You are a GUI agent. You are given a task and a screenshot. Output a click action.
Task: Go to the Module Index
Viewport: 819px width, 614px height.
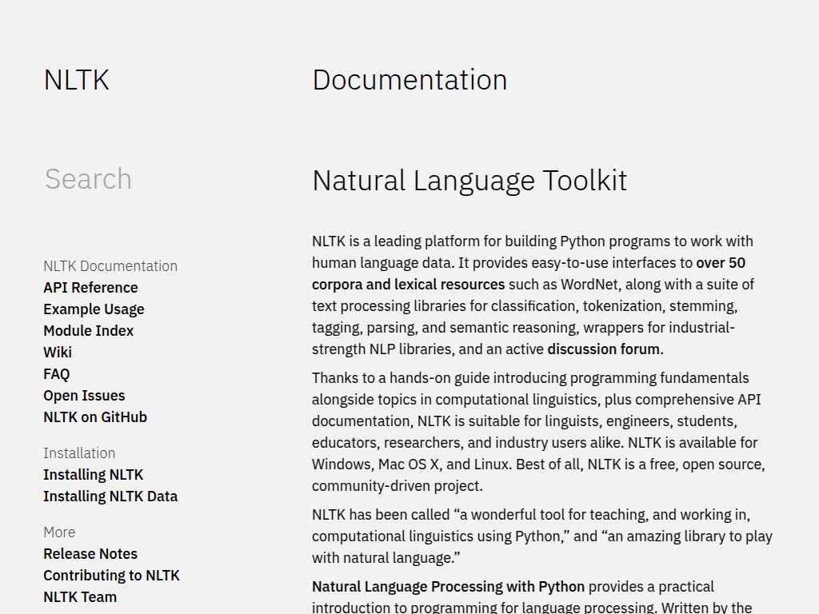tap(88, 330)
